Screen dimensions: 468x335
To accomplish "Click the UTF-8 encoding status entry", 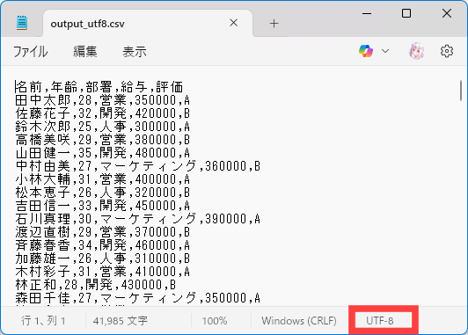I will tap(380, 321).
